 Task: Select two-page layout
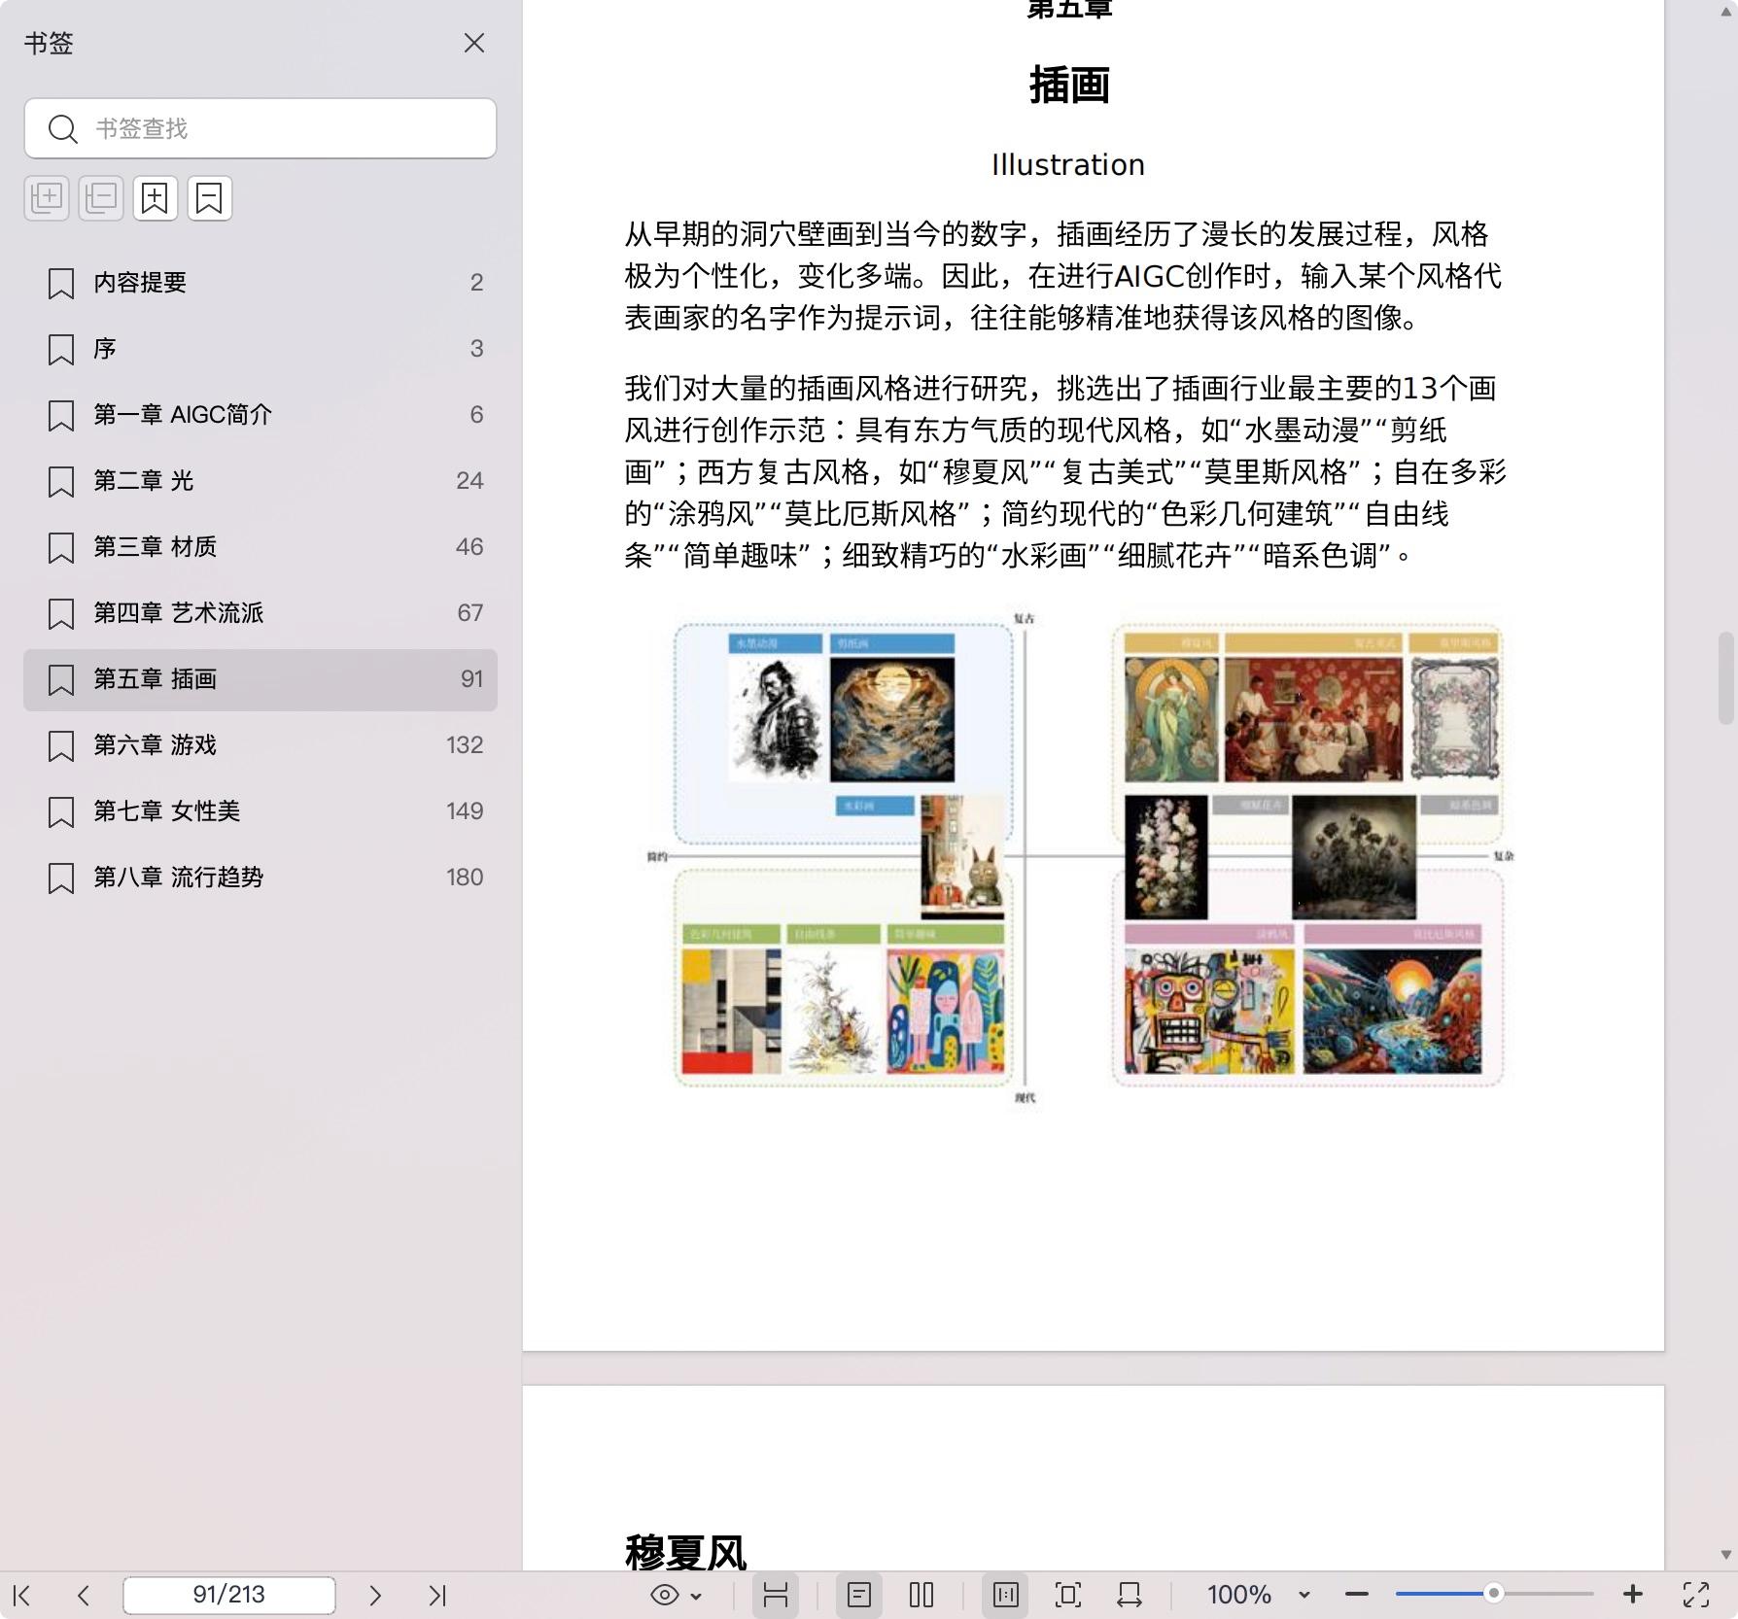(921, 1595)
